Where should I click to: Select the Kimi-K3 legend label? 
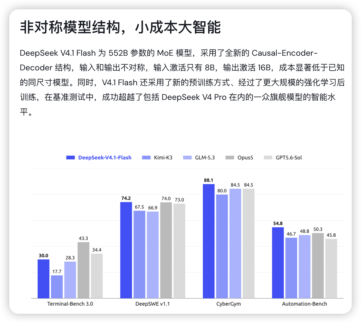click(163, 158)
